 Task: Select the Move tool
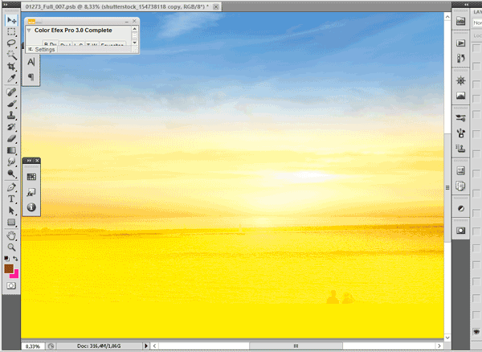[11, 20]
